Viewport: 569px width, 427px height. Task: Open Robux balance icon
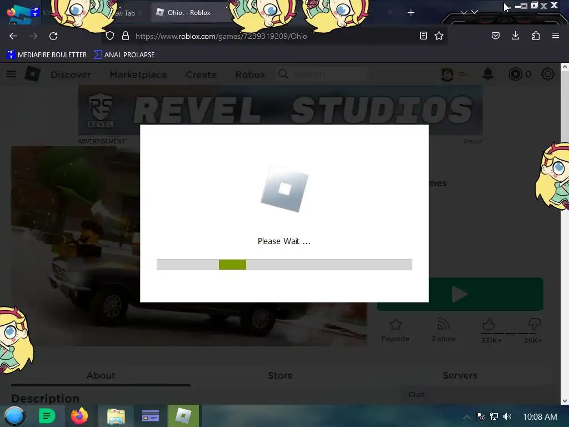point(515,74)
